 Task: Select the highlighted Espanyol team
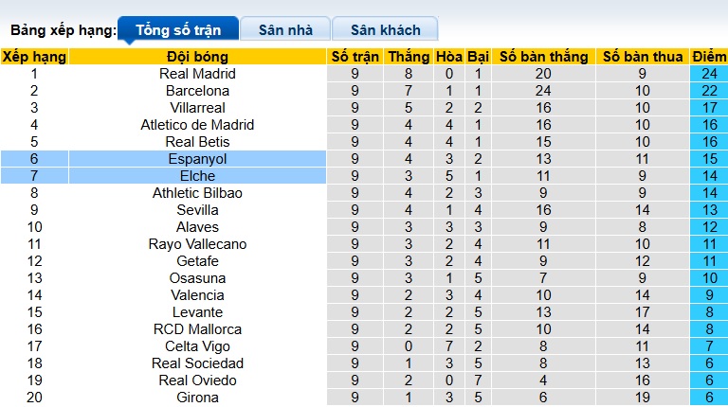(197, 159)
